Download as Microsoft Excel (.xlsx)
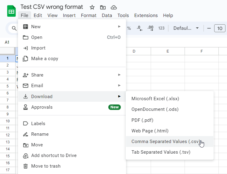 pos(170,99)
